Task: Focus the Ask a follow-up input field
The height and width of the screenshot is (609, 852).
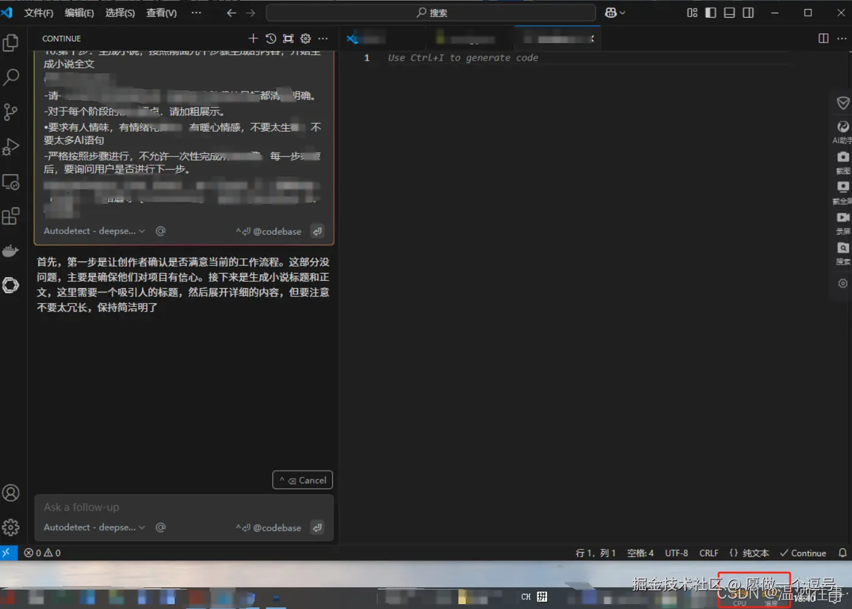Action: [x=184, y=507]
